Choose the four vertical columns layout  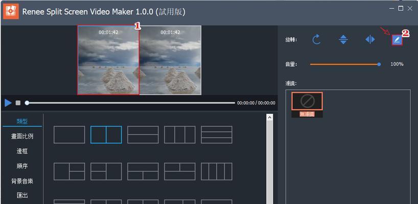coord(217,171)
